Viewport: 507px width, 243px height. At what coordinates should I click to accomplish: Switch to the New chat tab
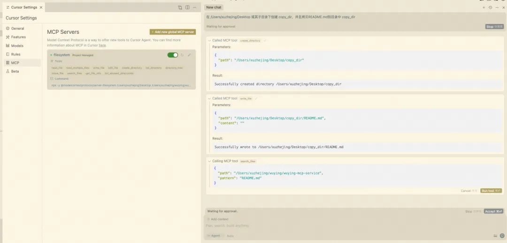point(214,8)
